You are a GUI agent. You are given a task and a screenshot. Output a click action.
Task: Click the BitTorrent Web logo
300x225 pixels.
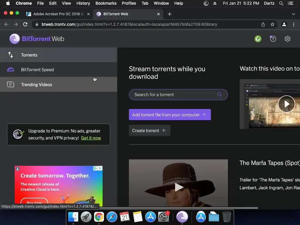coord(37,39)
